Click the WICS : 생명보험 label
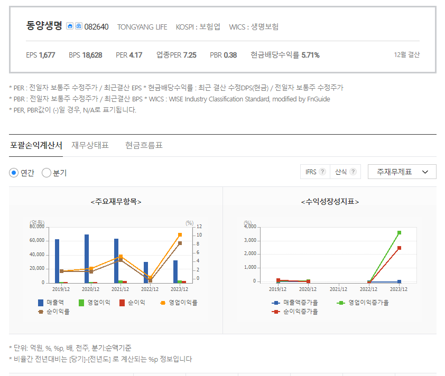 coord(254,27)
